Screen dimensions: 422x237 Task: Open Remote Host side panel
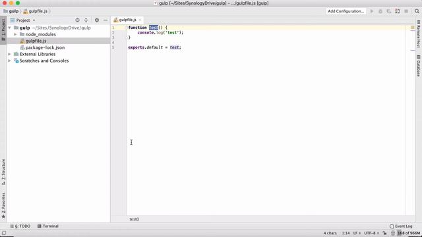418,34
